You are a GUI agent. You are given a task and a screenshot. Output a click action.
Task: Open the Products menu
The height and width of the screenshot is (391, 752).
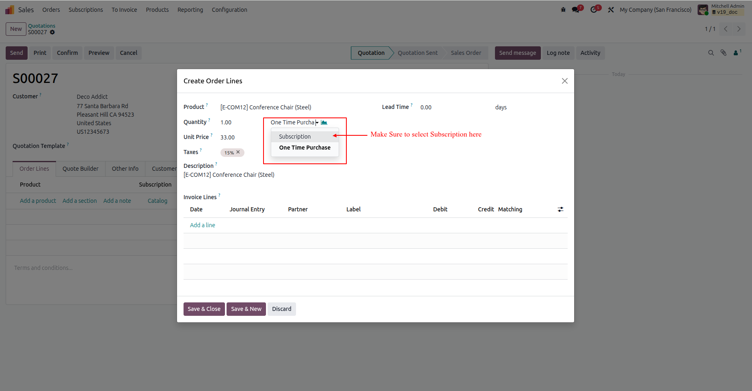157,10
